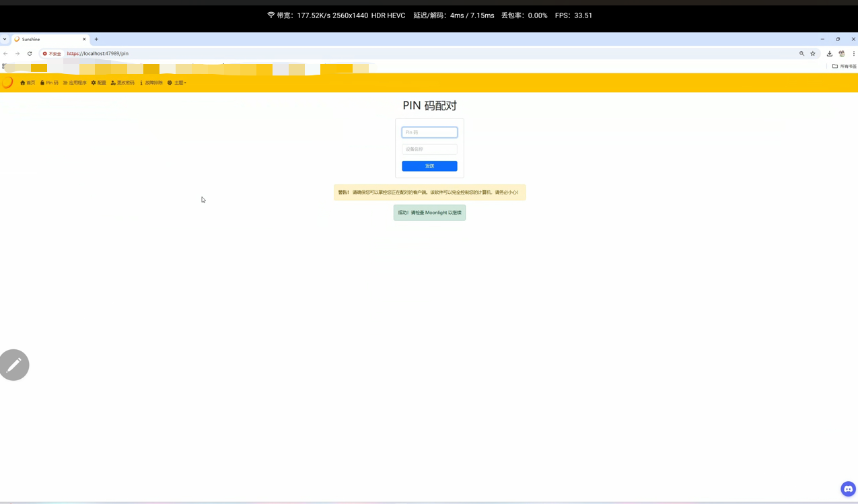The height and width of the screenshot is (504, 858).
Task: Tap the floating pencil edit button
Action: pos(14,365)
